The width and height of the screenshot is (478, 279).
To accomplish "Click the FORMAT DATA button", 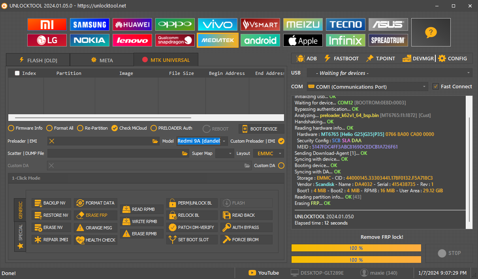I will (x=96, y=203).
